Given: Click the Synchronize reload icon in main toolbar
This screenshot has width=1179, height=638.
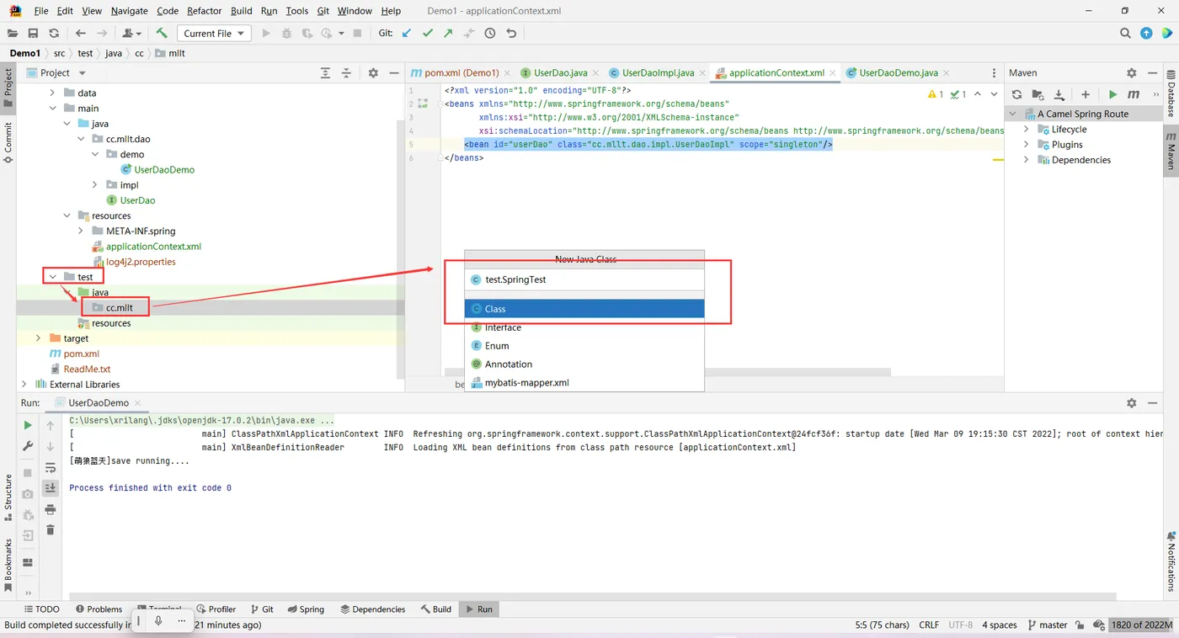Looking at the screenshot, I should (x=54, y=33).
